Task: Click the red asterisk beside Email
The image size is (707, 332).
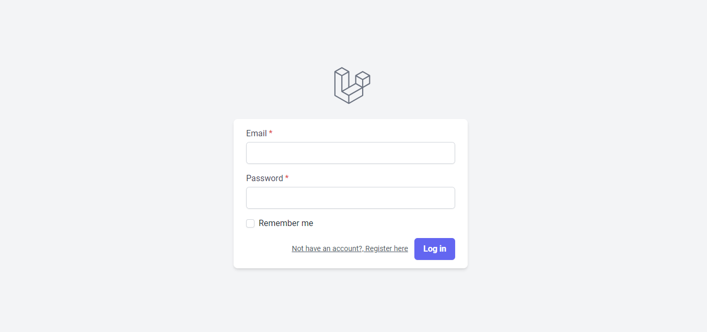Action: (270, 133)
